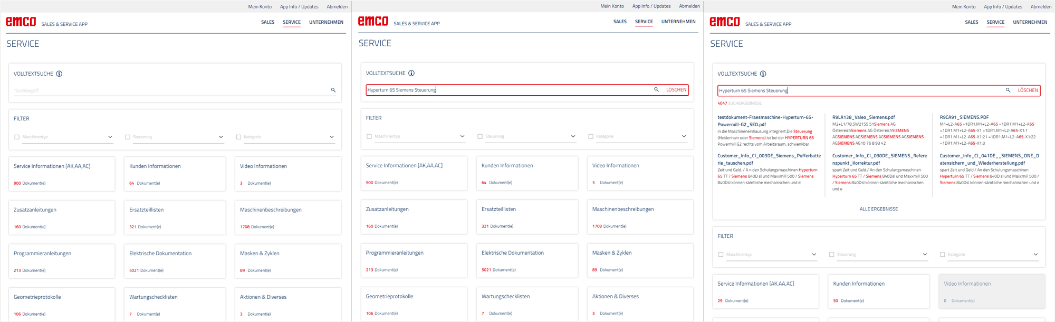Click the ALLE ERGEBNISSE link
Image resolution: width=1055 pixels, height=322 pixels.
878,209
